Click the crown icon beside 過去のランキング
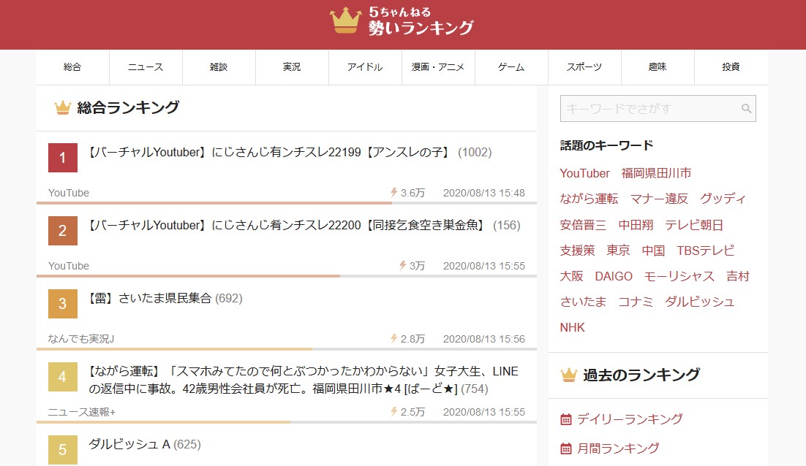The height and width of the screenshot is (466, 806). coord(569,375)
